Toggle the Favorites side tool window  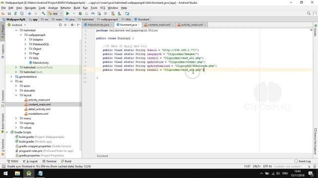(2, 147)
